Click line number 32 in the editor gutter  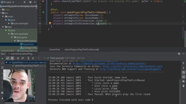coord(40,15)
